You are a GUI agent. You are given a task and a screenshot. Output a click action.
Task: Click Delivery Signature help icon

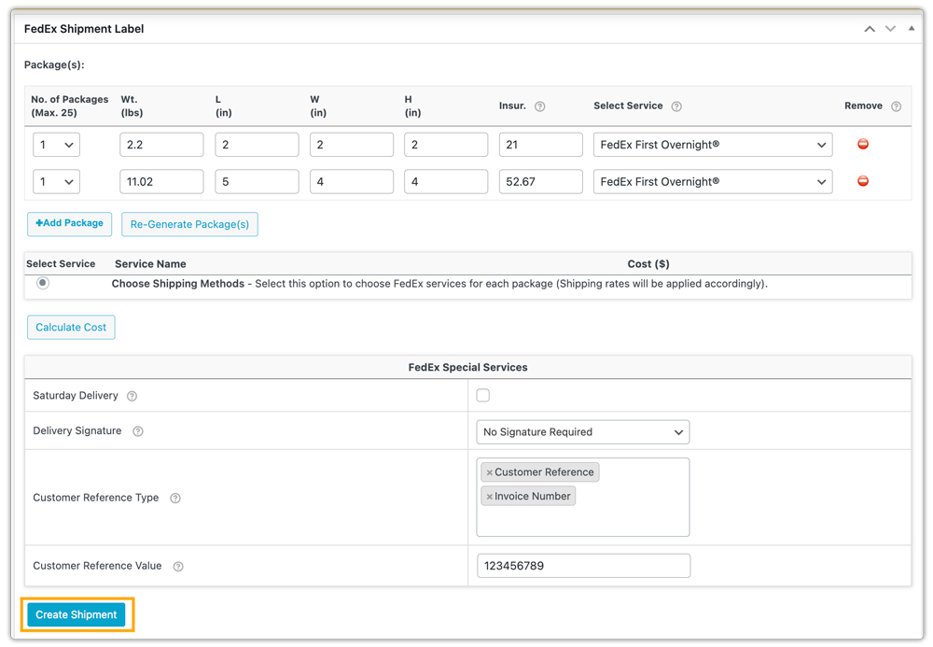coord(138,431)
